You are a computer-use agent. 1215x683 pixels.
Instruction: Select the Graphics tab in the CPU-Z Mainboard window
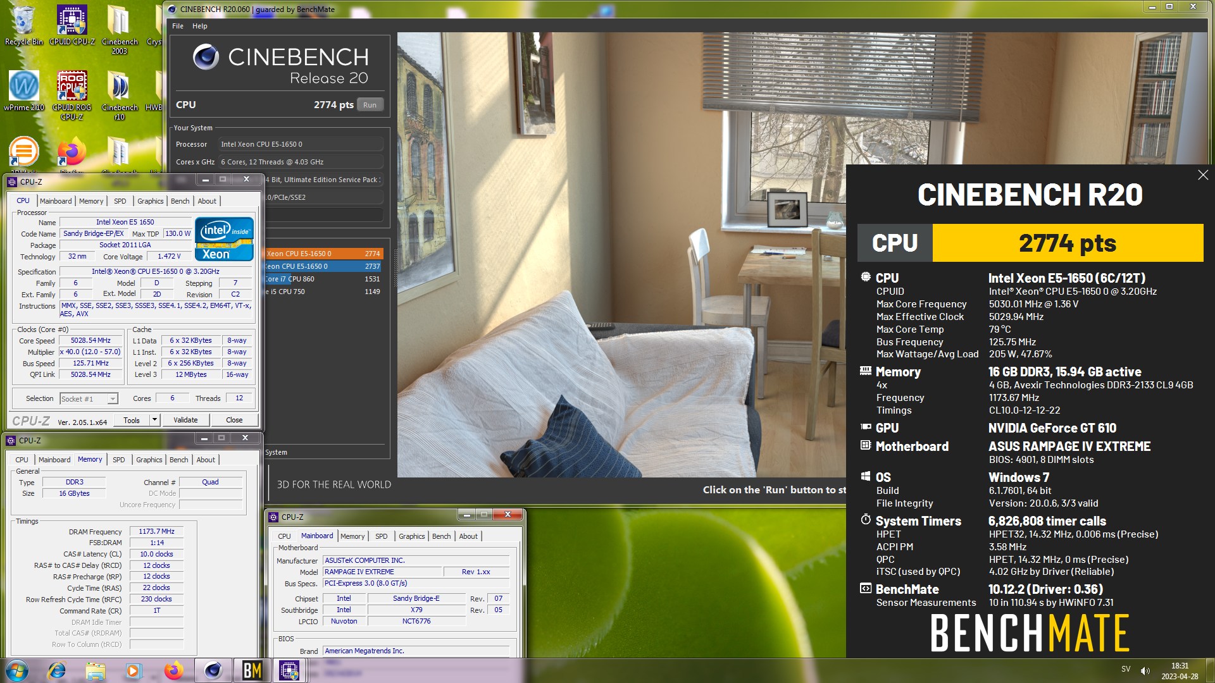point(412,536)
